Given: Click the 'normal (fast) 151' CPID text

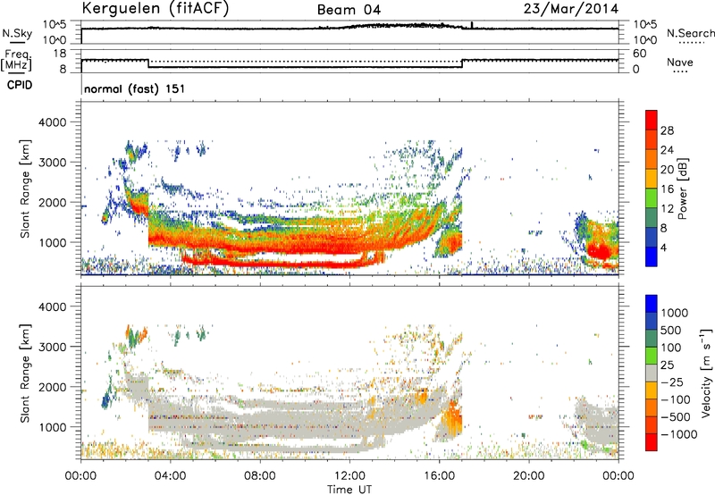Looking at the screenshot, I should point(135,88).
